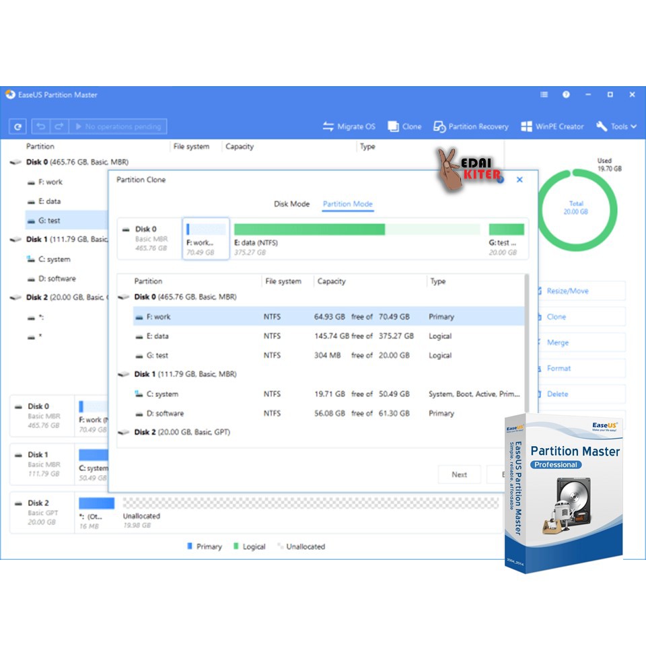The width and height of the screenshot is (646, 646).
Task: Expand Disk 2 in dialog partition list
Action: [123, 433]
